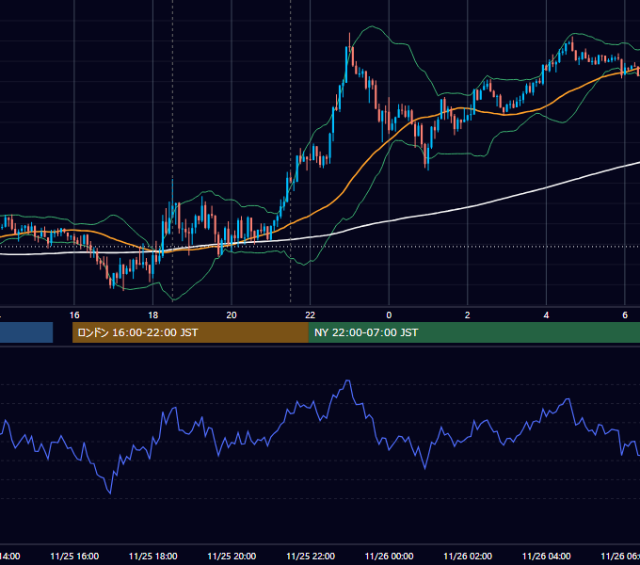The height and width of the screenshot is (565, 640).
Task: Click the 18 hour axis label
Action: [153, 315]
